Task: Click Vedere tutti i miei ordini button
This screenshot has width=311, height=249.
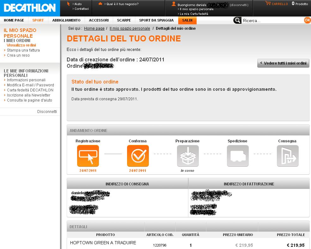Action: (283, 63)
